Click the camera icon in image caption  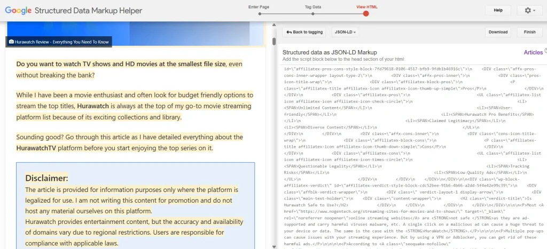tap(11, 42)
